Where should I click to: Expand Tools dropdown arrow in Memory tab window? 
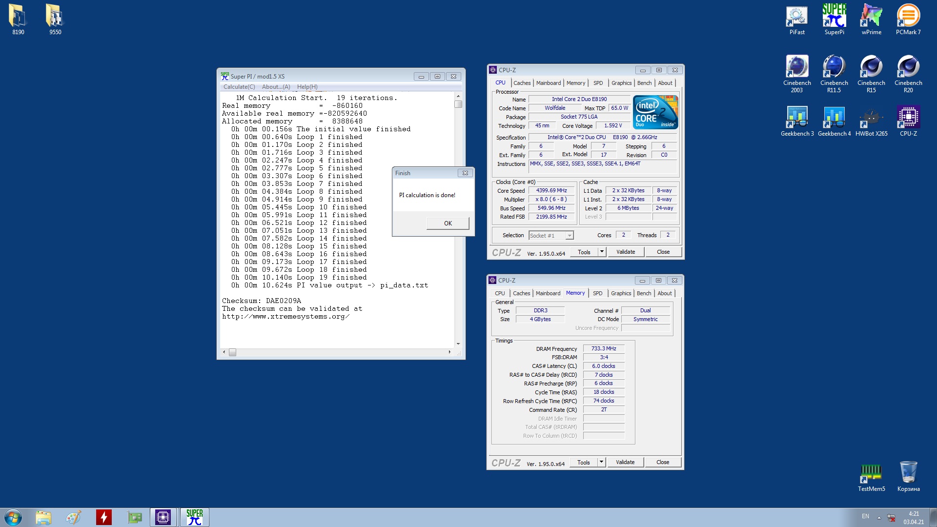601,462
